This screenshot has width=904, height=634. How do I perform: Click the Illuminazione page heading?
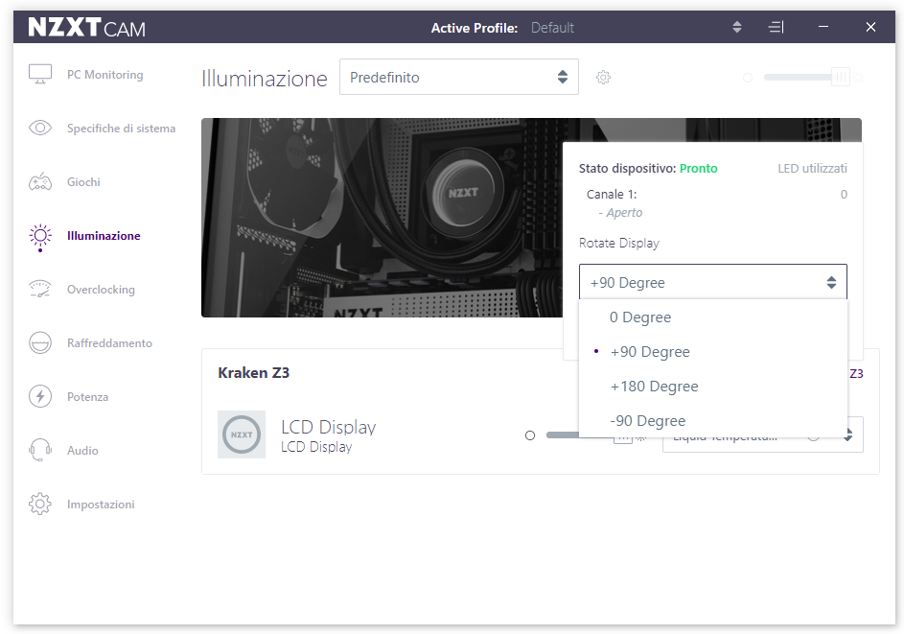point(264,78)
